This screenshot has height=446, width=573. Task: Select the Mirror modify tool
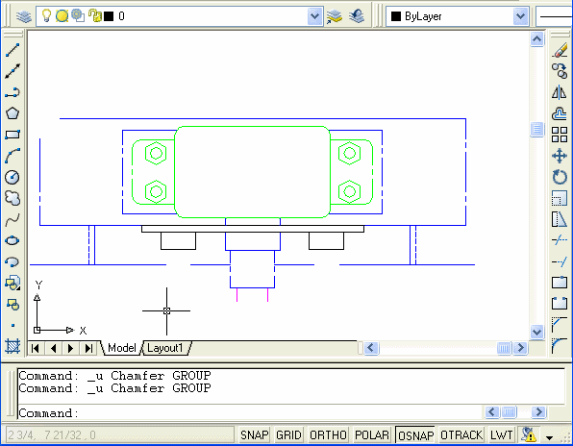560,92
